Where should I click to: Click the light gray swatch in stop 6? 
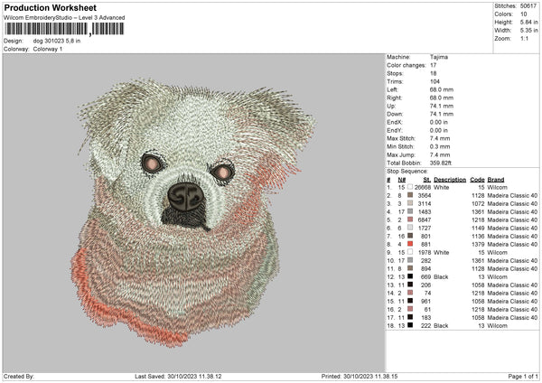pyautogui.click(x=409, y=228)
